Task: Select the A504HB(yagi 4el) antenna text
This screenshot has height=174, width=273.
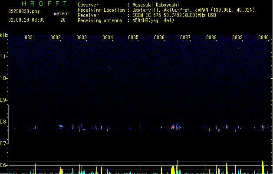Action: tap(153, 20)
